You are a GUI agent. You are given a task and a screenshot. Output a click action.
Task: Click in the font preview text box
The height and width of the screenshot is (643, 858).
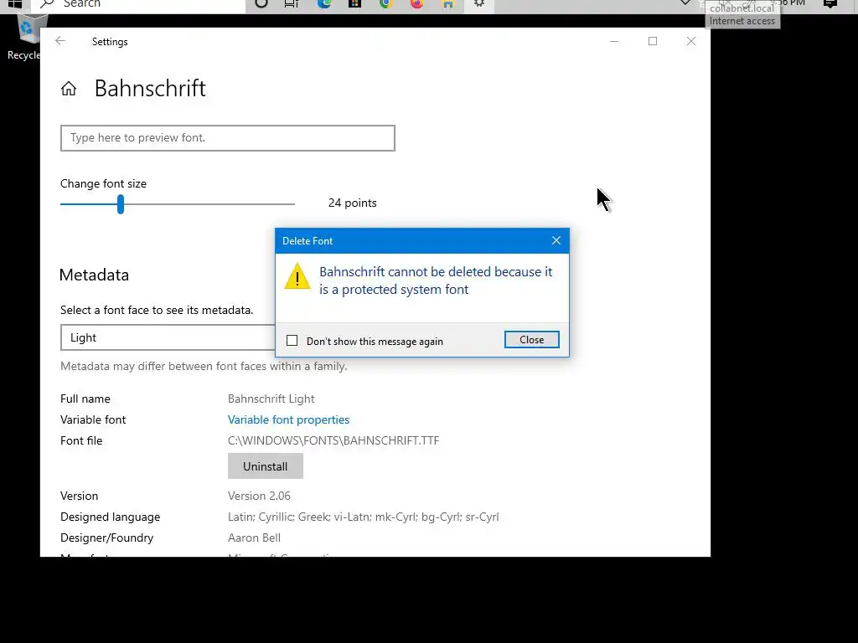(228, 138)
